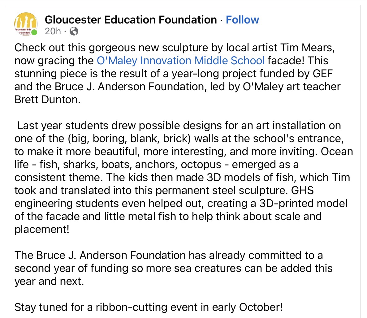Click the 20h post timestamp
The width and height of the screenshot is (367, 318).
pyautogui.click(x=53, y=31)
